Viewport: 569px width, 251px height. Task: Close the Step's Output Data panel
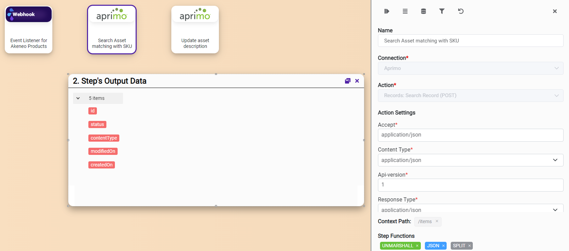click(x=357, y=81)
